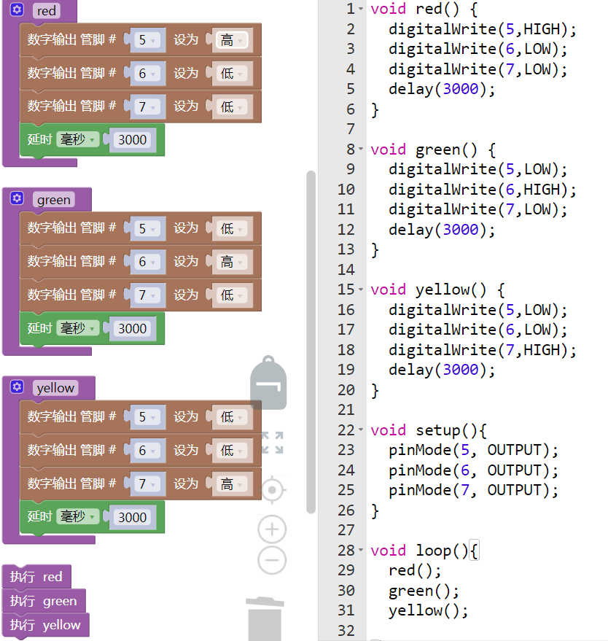This screenshot has height=641, width=608.
Task: Select the 执行 yellow call block
Action: [46, 625]
